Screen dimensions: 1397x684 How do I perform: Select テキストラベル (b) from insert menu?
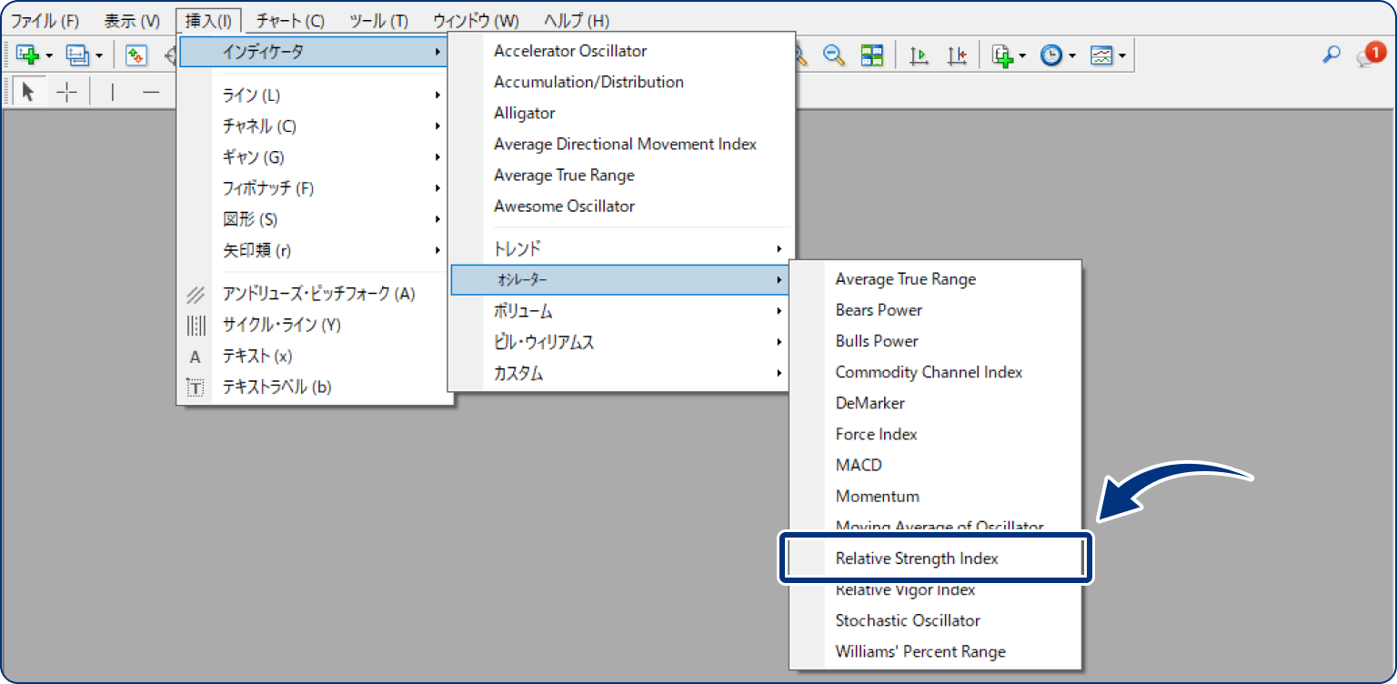coord(276,387)
